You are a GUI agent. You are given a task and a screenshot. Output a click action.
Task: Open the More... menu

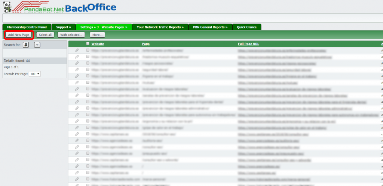[x=97, y=35]
